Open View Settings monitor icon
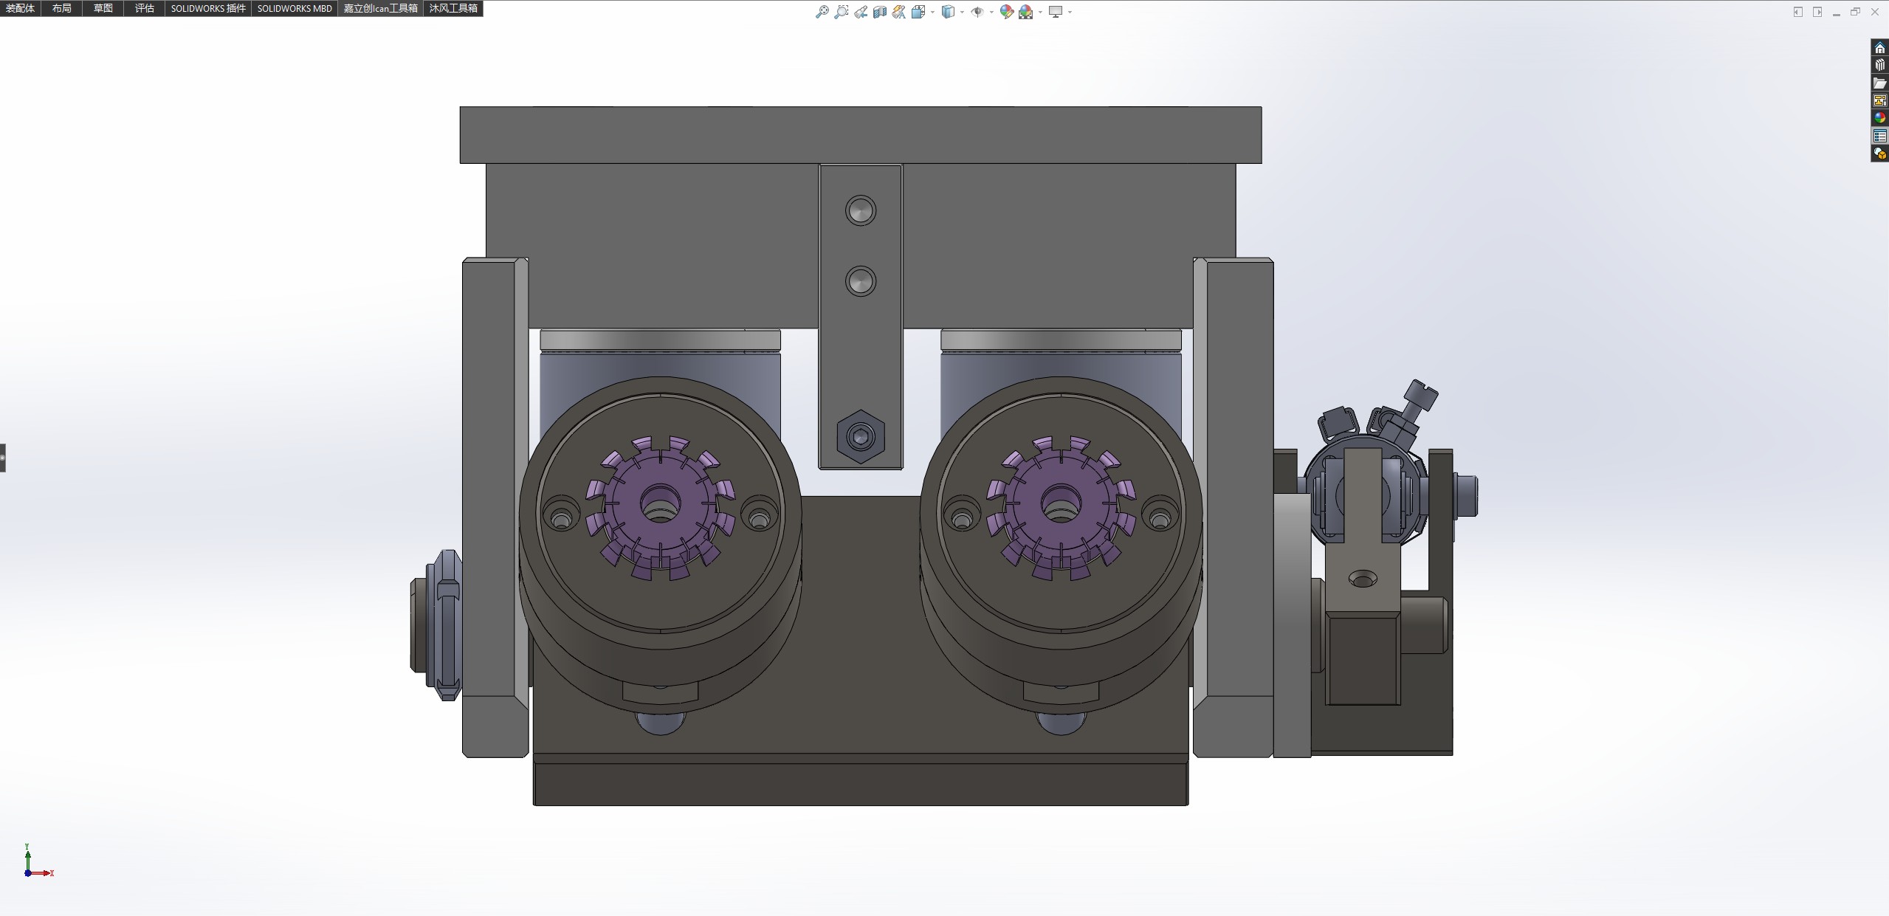The width and height of the screenshot is (1889, 916). click(x=1056, y=12)
